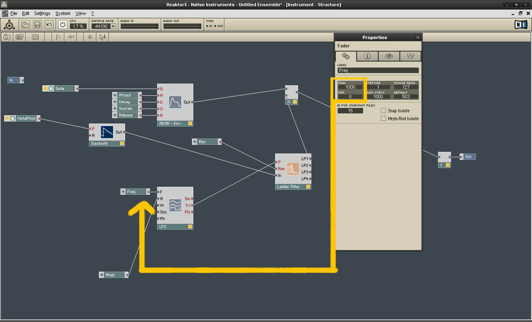The width and height of the screenshot is (532, 322).
Task: Open the Settings menu
Action: point(42,13)
